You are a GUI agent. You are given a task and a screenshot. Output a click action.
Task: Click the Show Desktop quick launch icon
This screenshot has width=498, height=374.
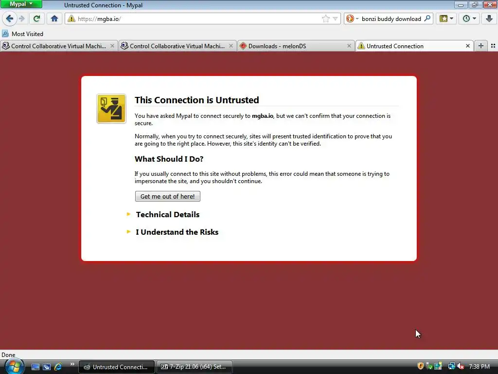coord(35,367)
